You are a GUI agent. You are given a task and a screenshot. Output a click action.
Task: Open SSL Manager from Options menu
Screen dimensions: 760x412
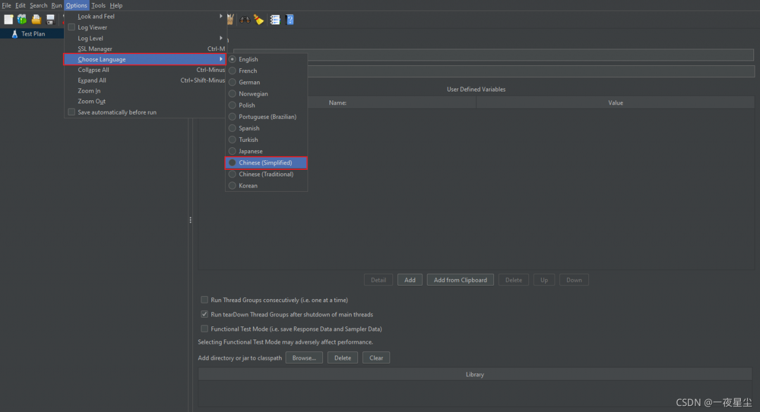click(x=145, y=49)
